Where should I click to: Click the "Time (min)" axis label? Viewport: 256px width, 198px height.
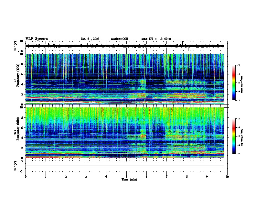(x=129, y=180)
